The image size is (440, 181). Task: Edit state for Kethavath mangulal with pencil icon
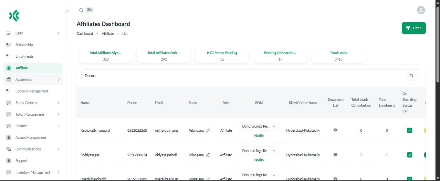[208, 130]
